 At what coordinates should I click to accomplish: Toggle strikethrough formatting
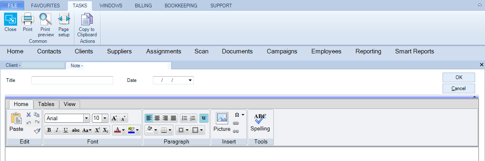(76, 130)
